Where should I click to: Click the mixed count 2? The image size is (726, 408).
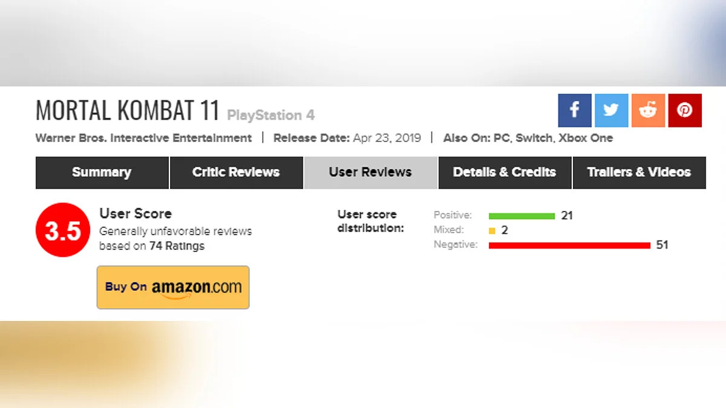pos(505,230)
